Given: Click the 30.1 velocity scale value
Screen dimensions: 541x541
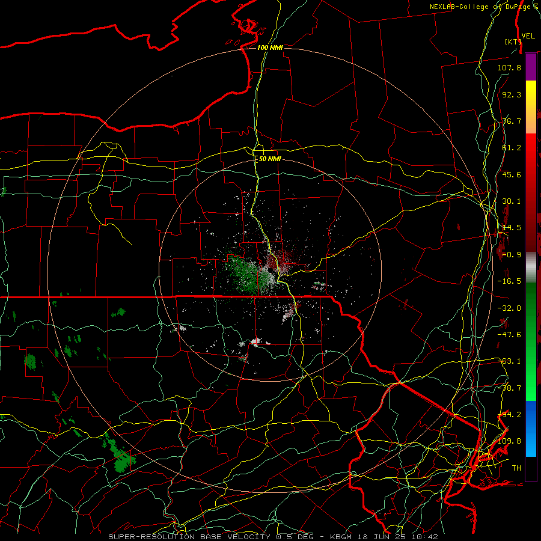Looking at the screenshot, I should [x=512, y=201].
